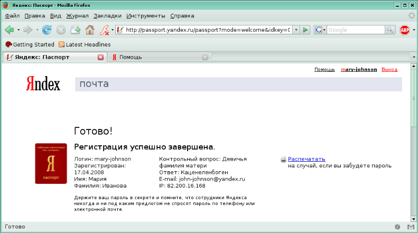Open the Инструменты menu

tap(146, 16)
